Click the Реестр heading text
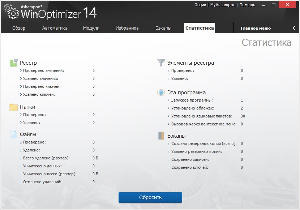Screen dimensions: 300x210 28,63
